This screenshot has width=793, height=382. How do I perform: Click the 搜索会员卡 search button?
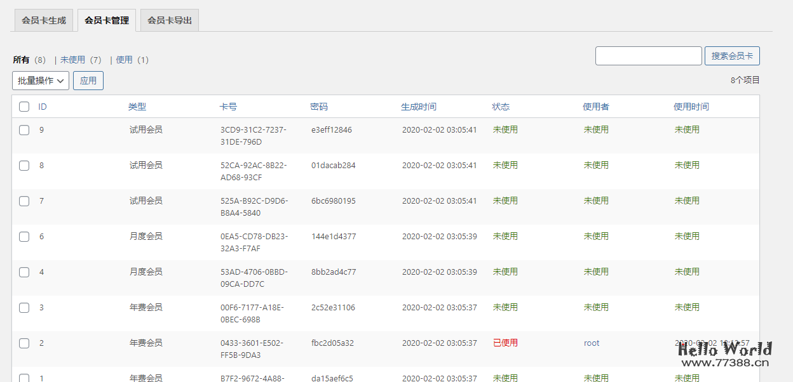pos(732,55)
